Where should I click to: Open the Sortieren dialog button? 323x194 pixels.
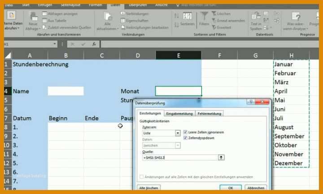pos(187,19)
